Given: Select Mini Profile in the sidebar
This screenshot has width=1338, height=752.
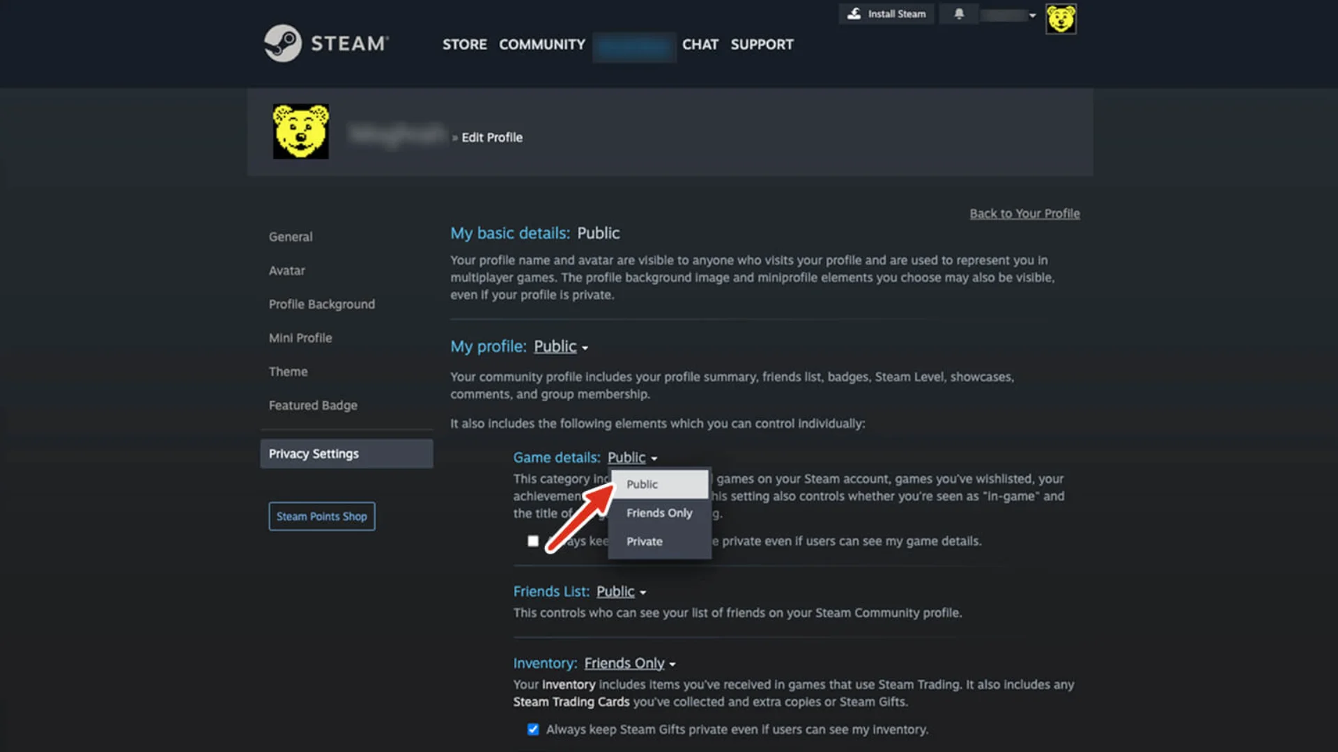Looking at the screenshot, I should [300, 338].
